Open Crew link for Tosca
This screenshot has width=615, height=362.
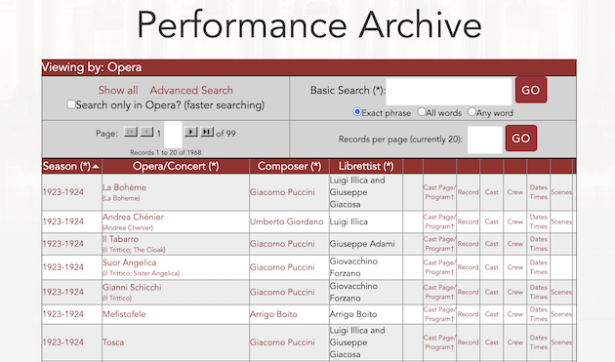point(515,342)
